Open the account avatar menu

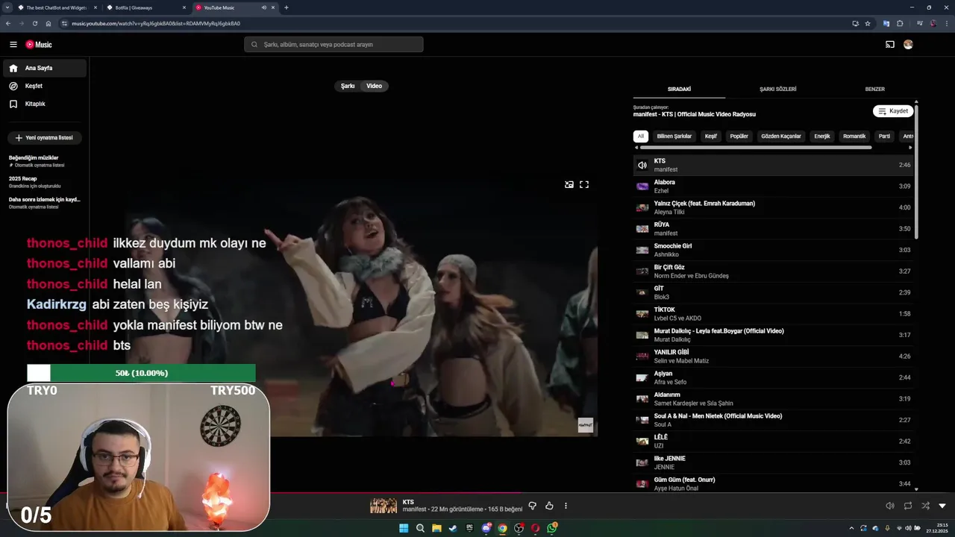[908, 45]
